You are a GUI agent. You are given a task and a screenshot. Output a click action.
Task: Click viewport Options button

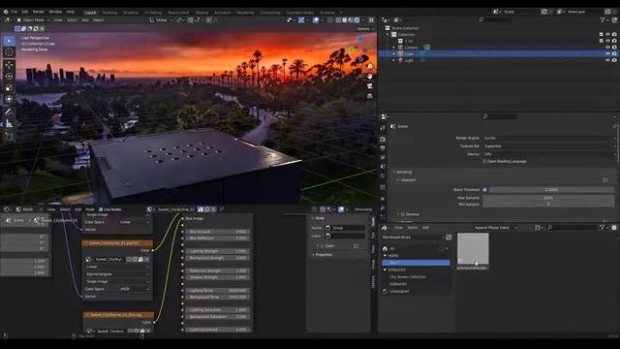pyautogui.click(x=364, y=29)
